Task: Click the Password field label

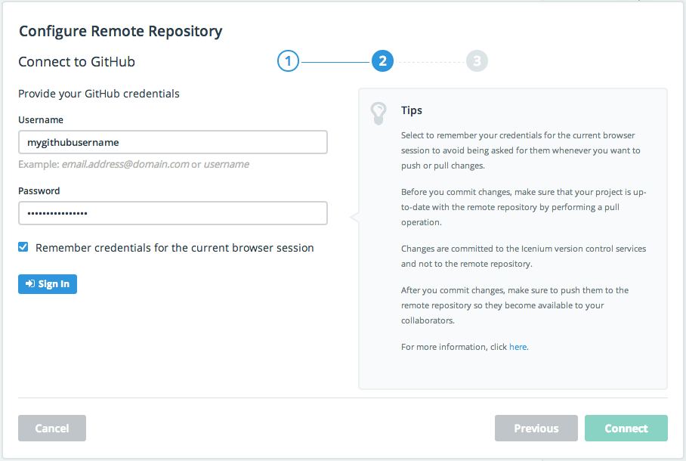Action: tap(39, 191)
